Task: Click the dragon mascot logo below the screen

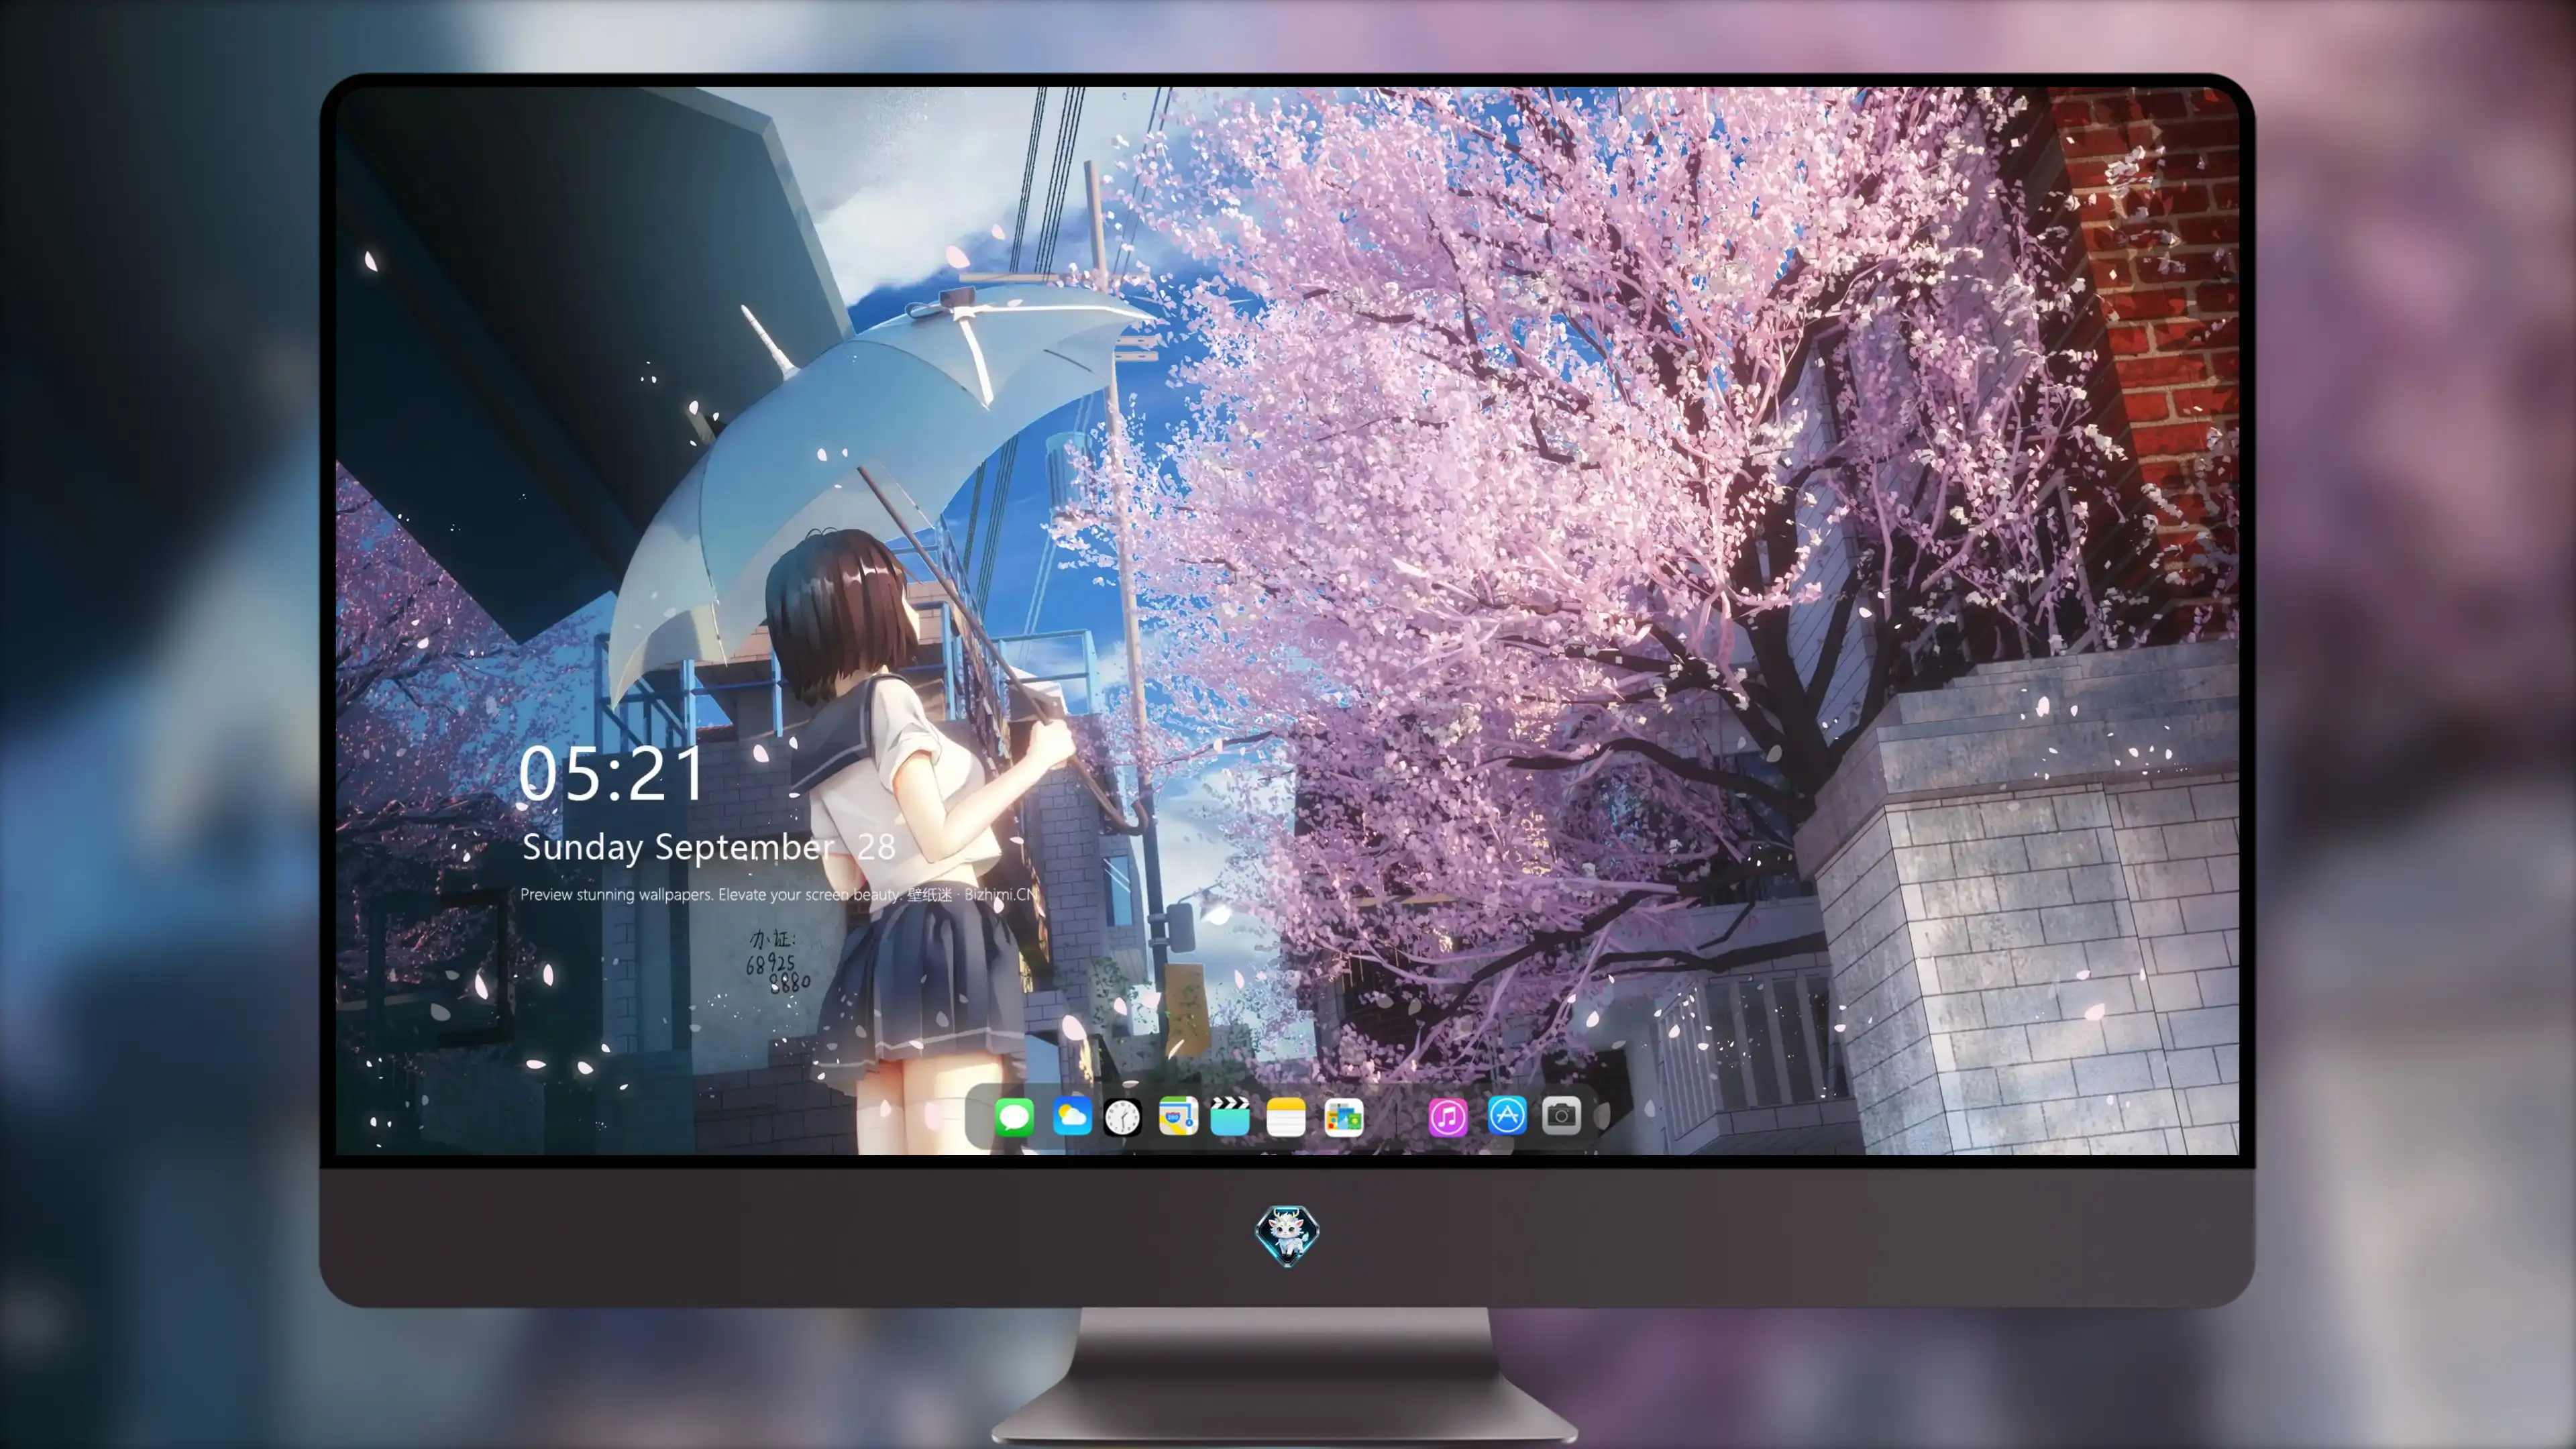Action: click(1287, 1235)
